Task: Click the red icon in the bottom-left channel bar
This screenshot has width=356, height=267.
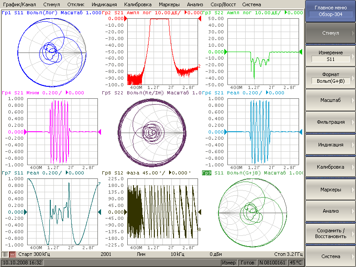Action: (x=12, y=254)
